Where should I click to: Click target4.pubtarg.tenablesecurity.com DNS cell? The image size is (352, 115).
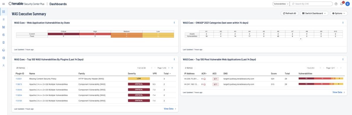[238, 79]
